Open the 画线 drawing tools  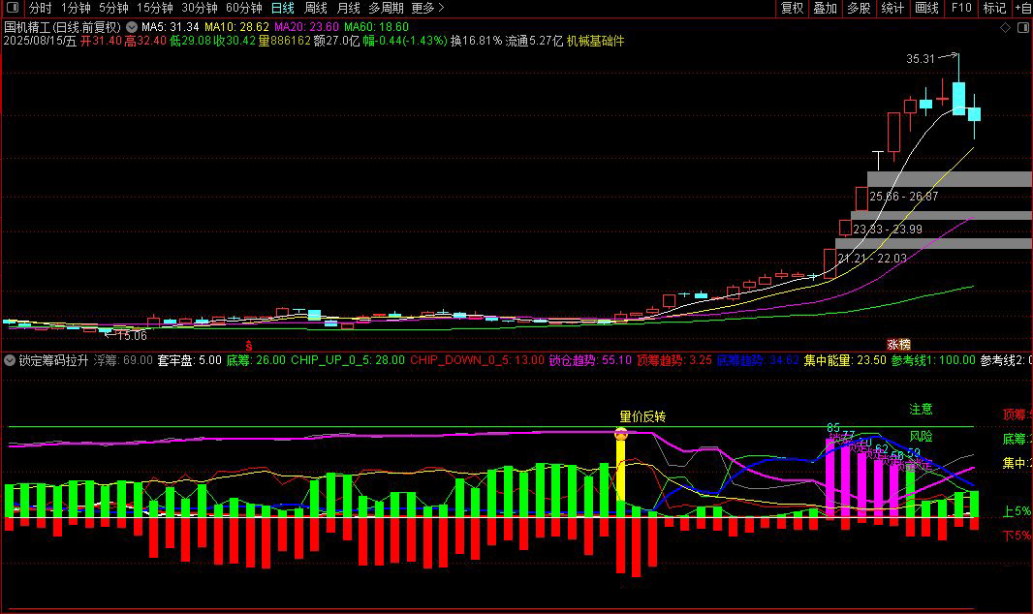[926, 8]
